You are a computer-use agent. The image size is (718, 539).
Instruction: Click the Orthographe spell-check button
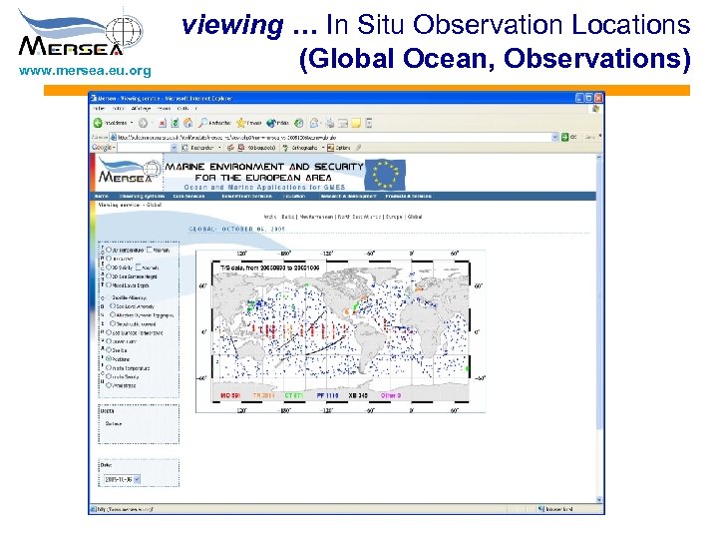click(x=300, y=148)
